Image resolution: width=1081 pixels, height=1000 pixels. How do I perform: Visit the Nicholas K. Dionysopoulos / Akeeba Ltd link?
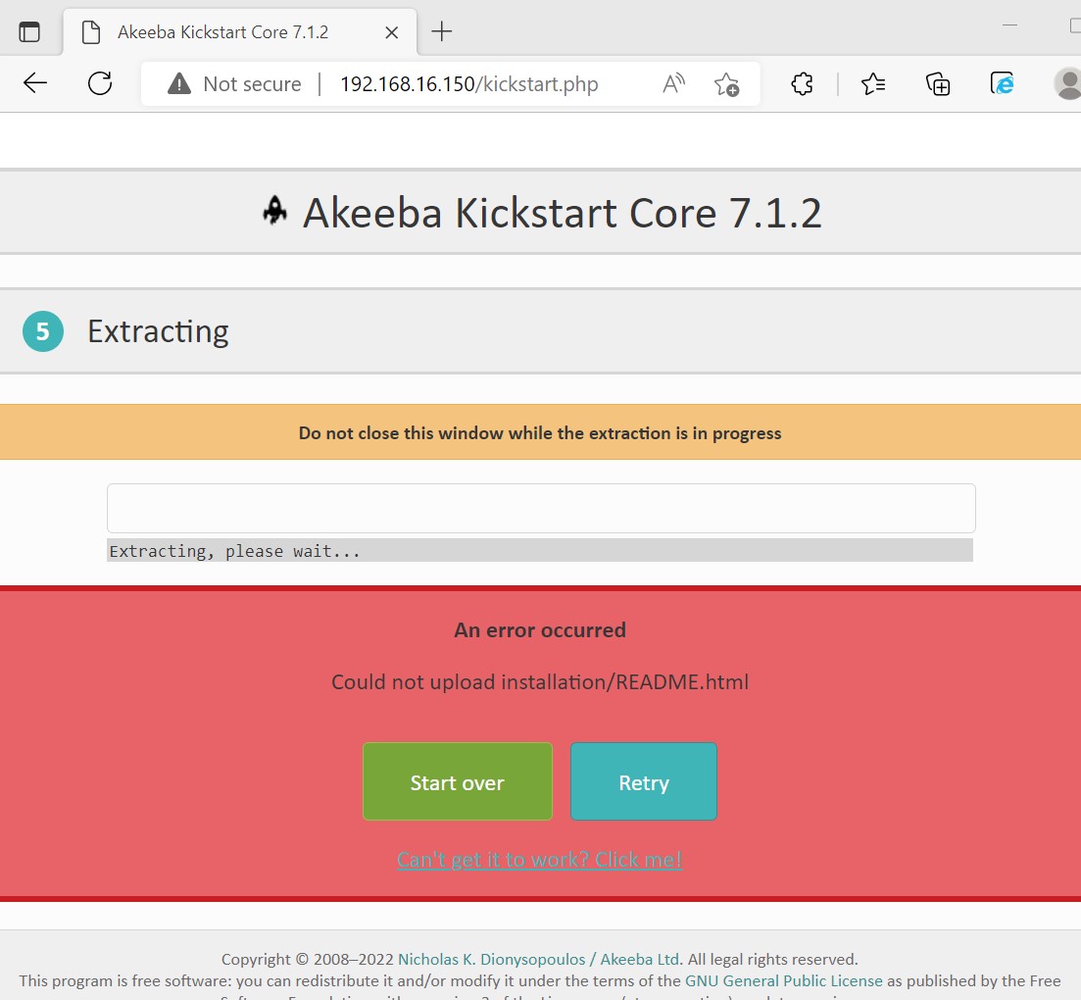(540, 959)
